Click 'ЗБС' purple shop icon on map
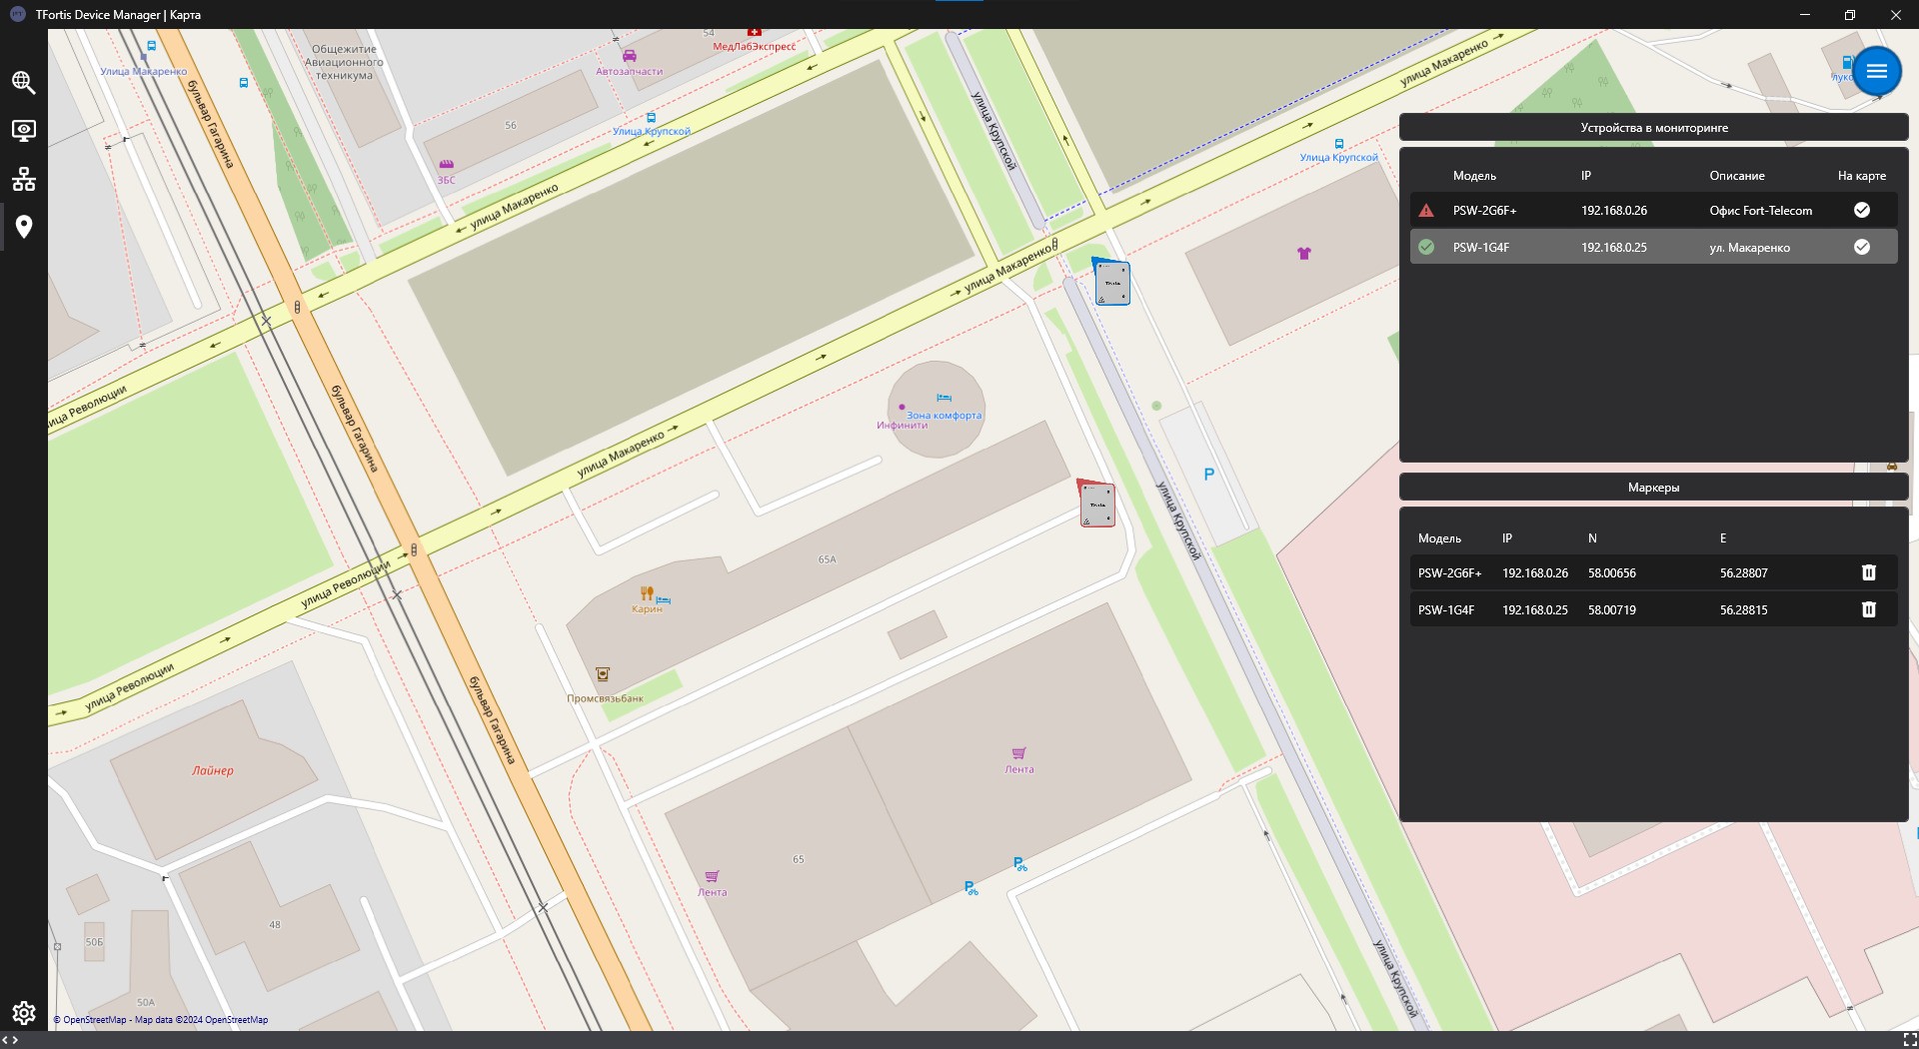Screen dimensions: 1919x1049 pyautogui.click(x=446, y=164)
